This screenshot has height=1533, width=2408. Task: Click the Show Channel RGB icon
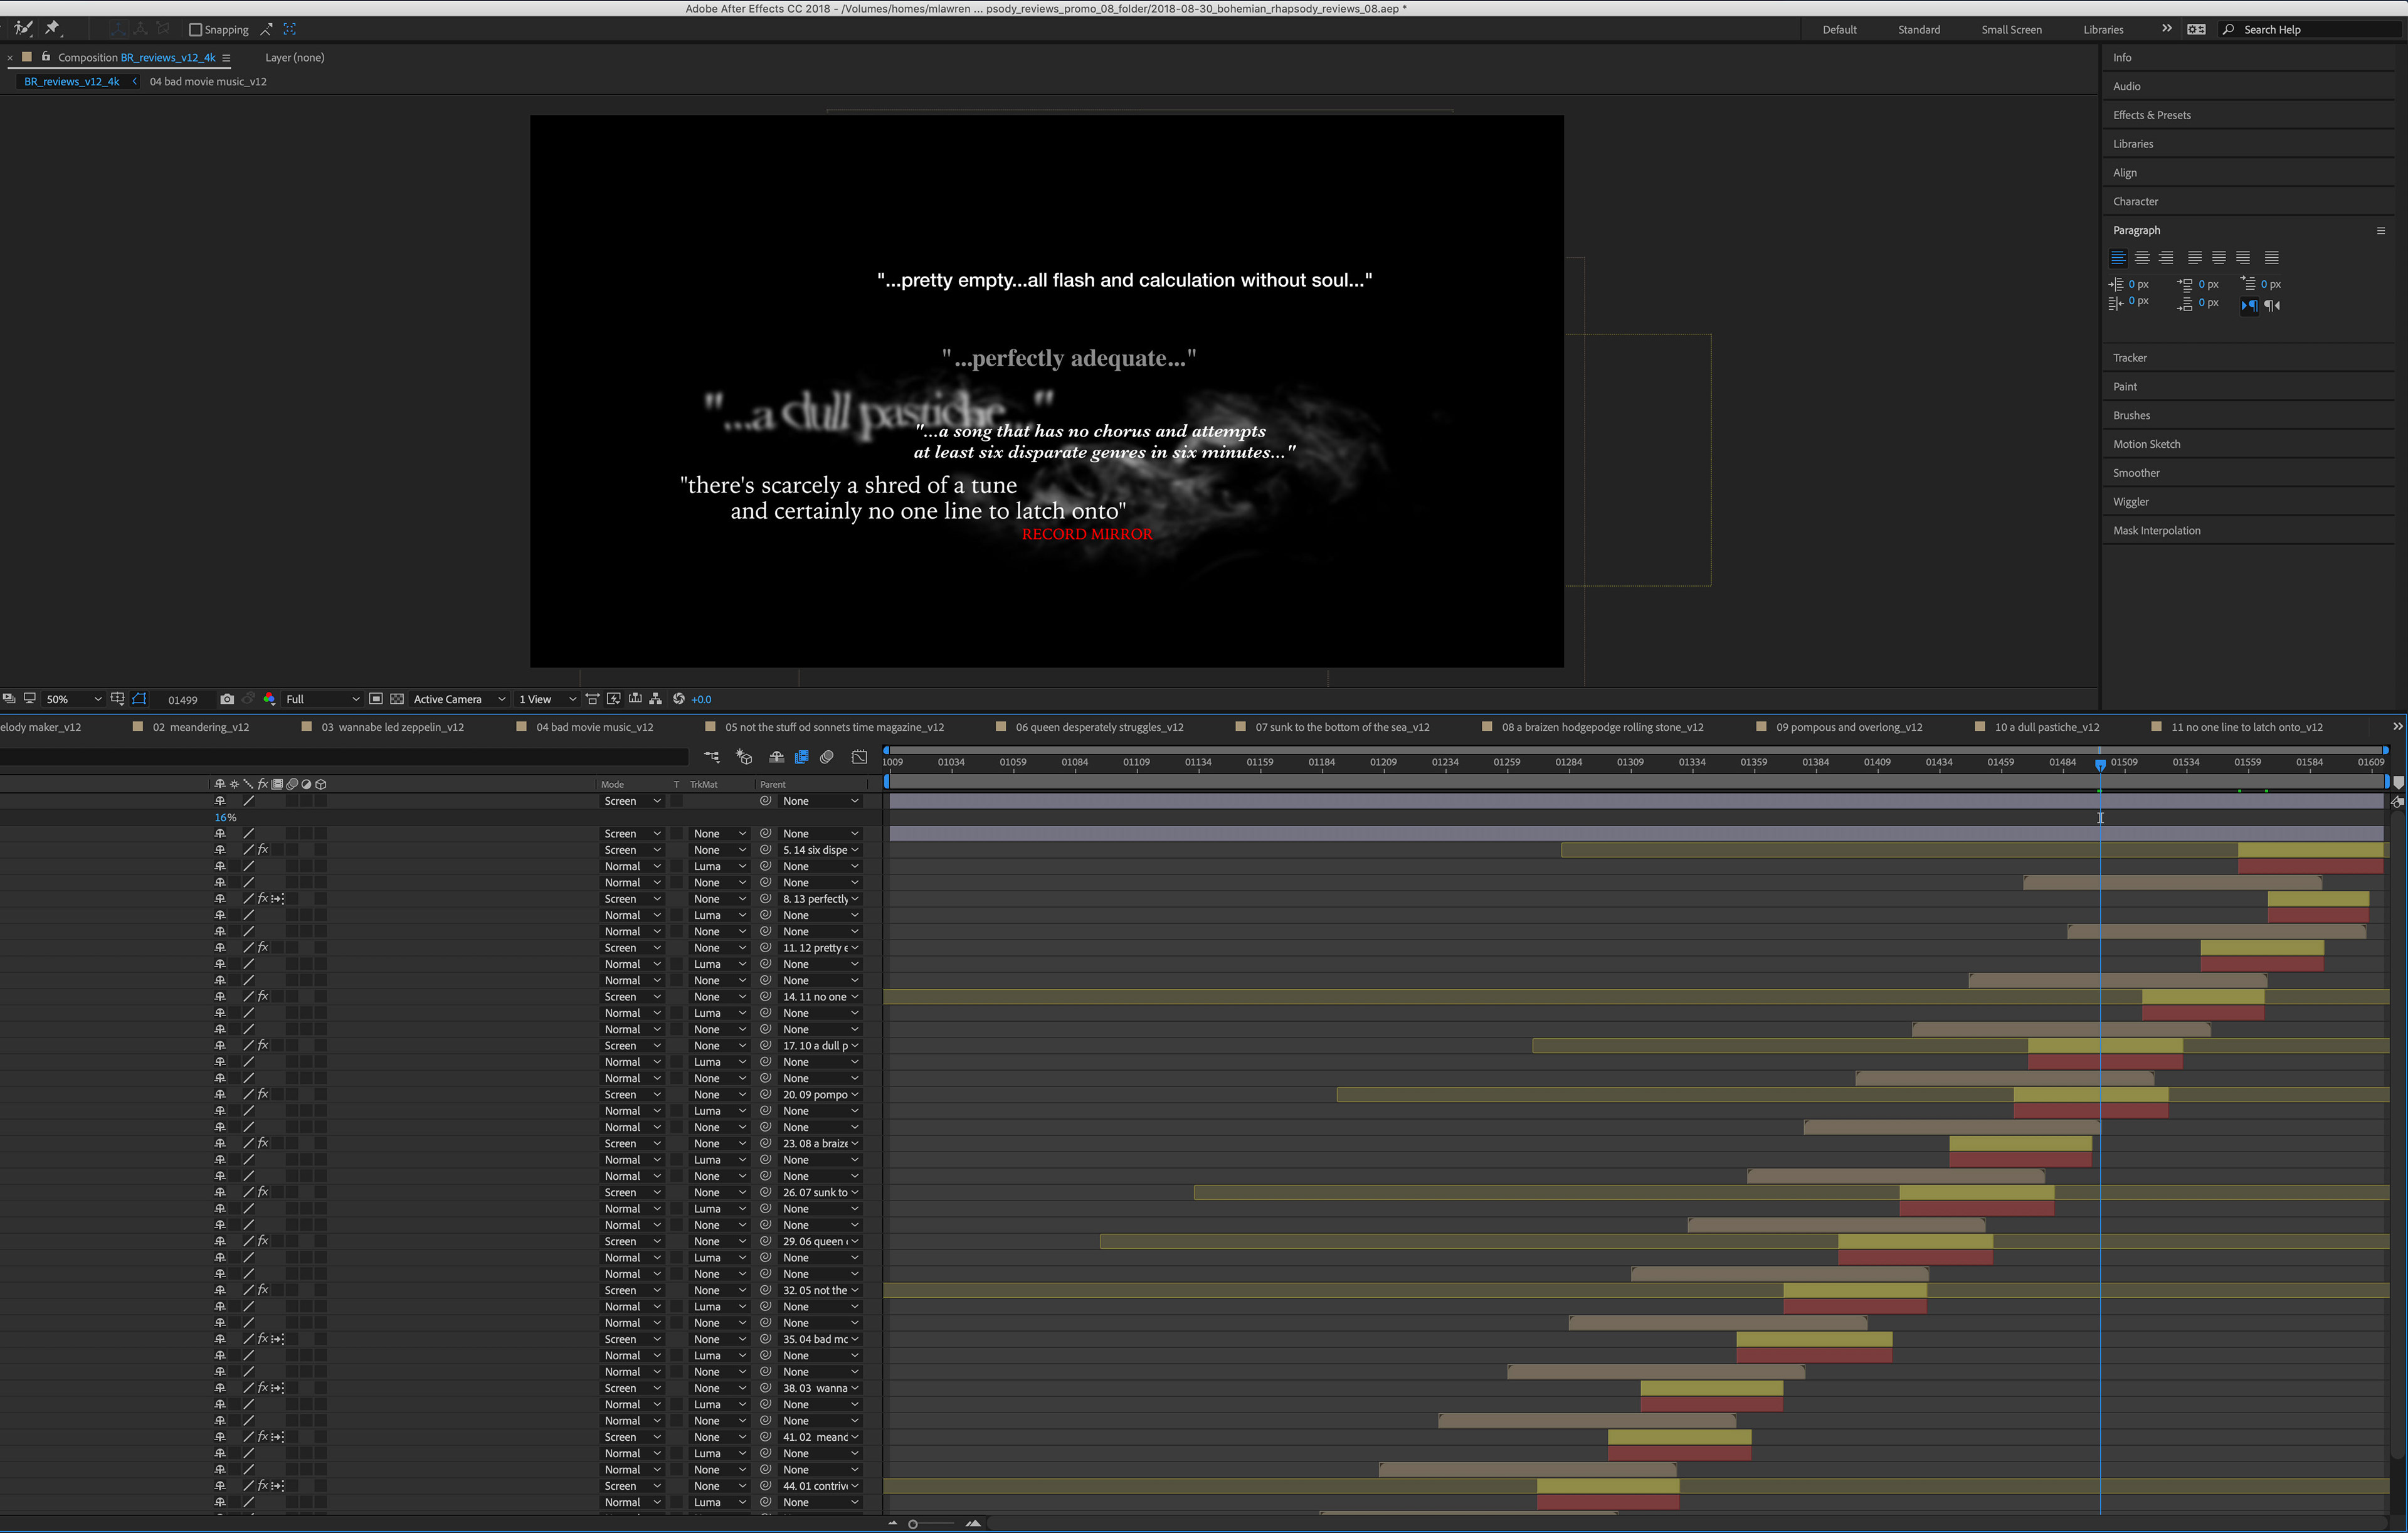269,699
